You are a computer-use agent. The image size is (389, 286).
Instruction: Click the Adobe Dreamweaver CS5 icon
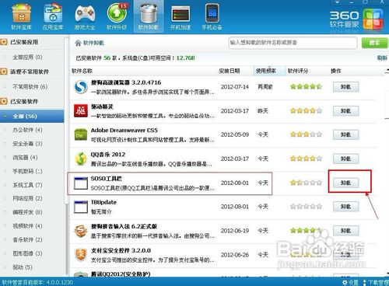(x=81, y=134)
